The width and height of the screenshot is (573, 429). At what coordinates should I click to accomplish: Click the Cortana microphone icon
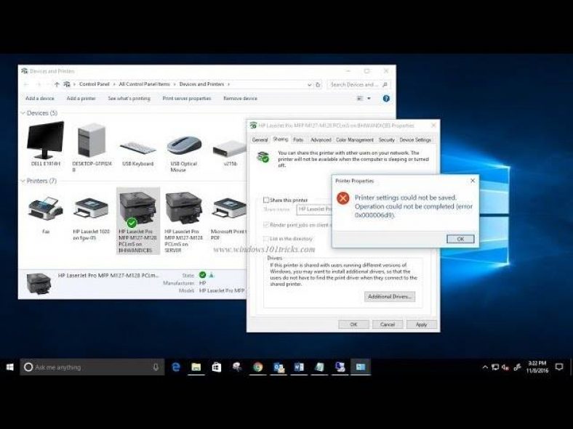pyautogui.click(x=156, y=367)
